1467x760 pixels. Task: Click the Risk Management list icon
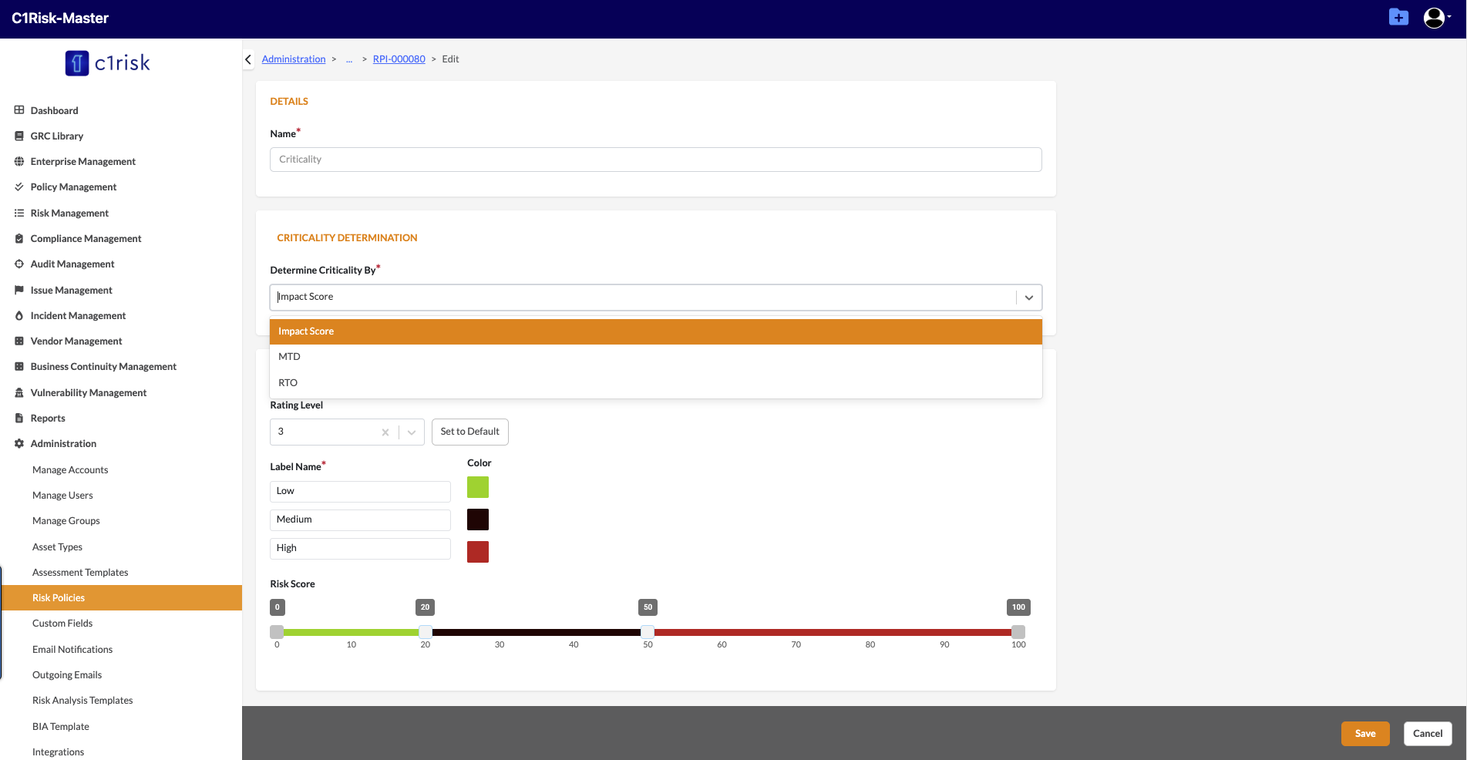click(19, 213)
